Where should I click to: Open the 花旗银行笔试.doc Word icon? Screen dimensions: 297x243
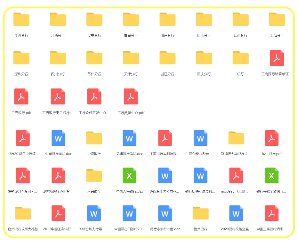click(130, 138)
